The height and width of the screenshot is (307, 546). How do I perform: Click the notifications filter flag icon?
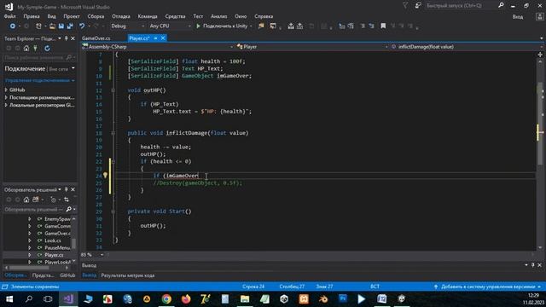click(405, 6)
